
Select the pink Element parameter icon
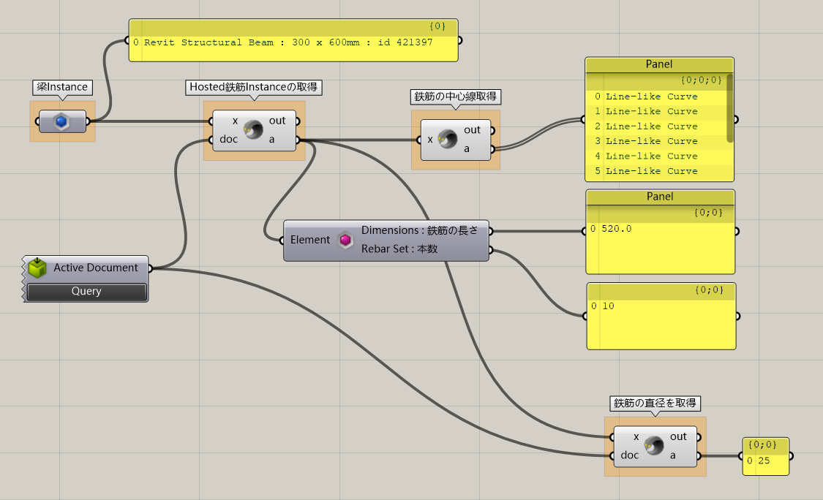click(x=345, y=240)
